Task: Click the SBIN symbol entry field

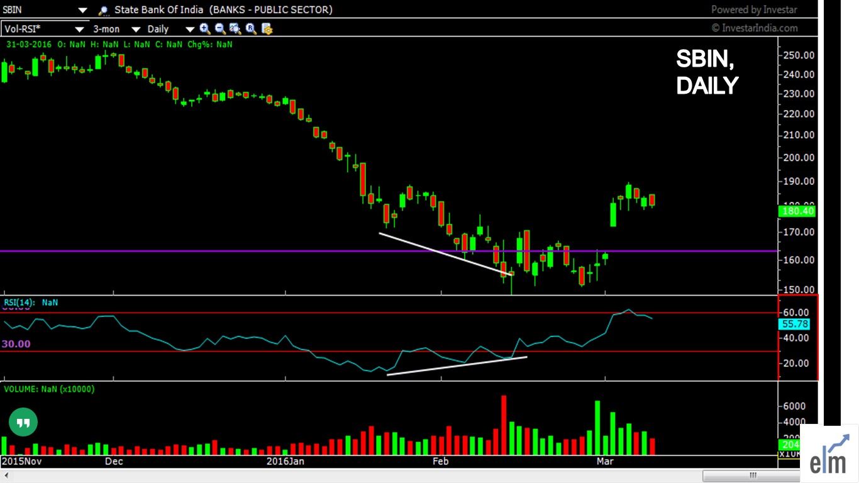Action: coord(38,10)
